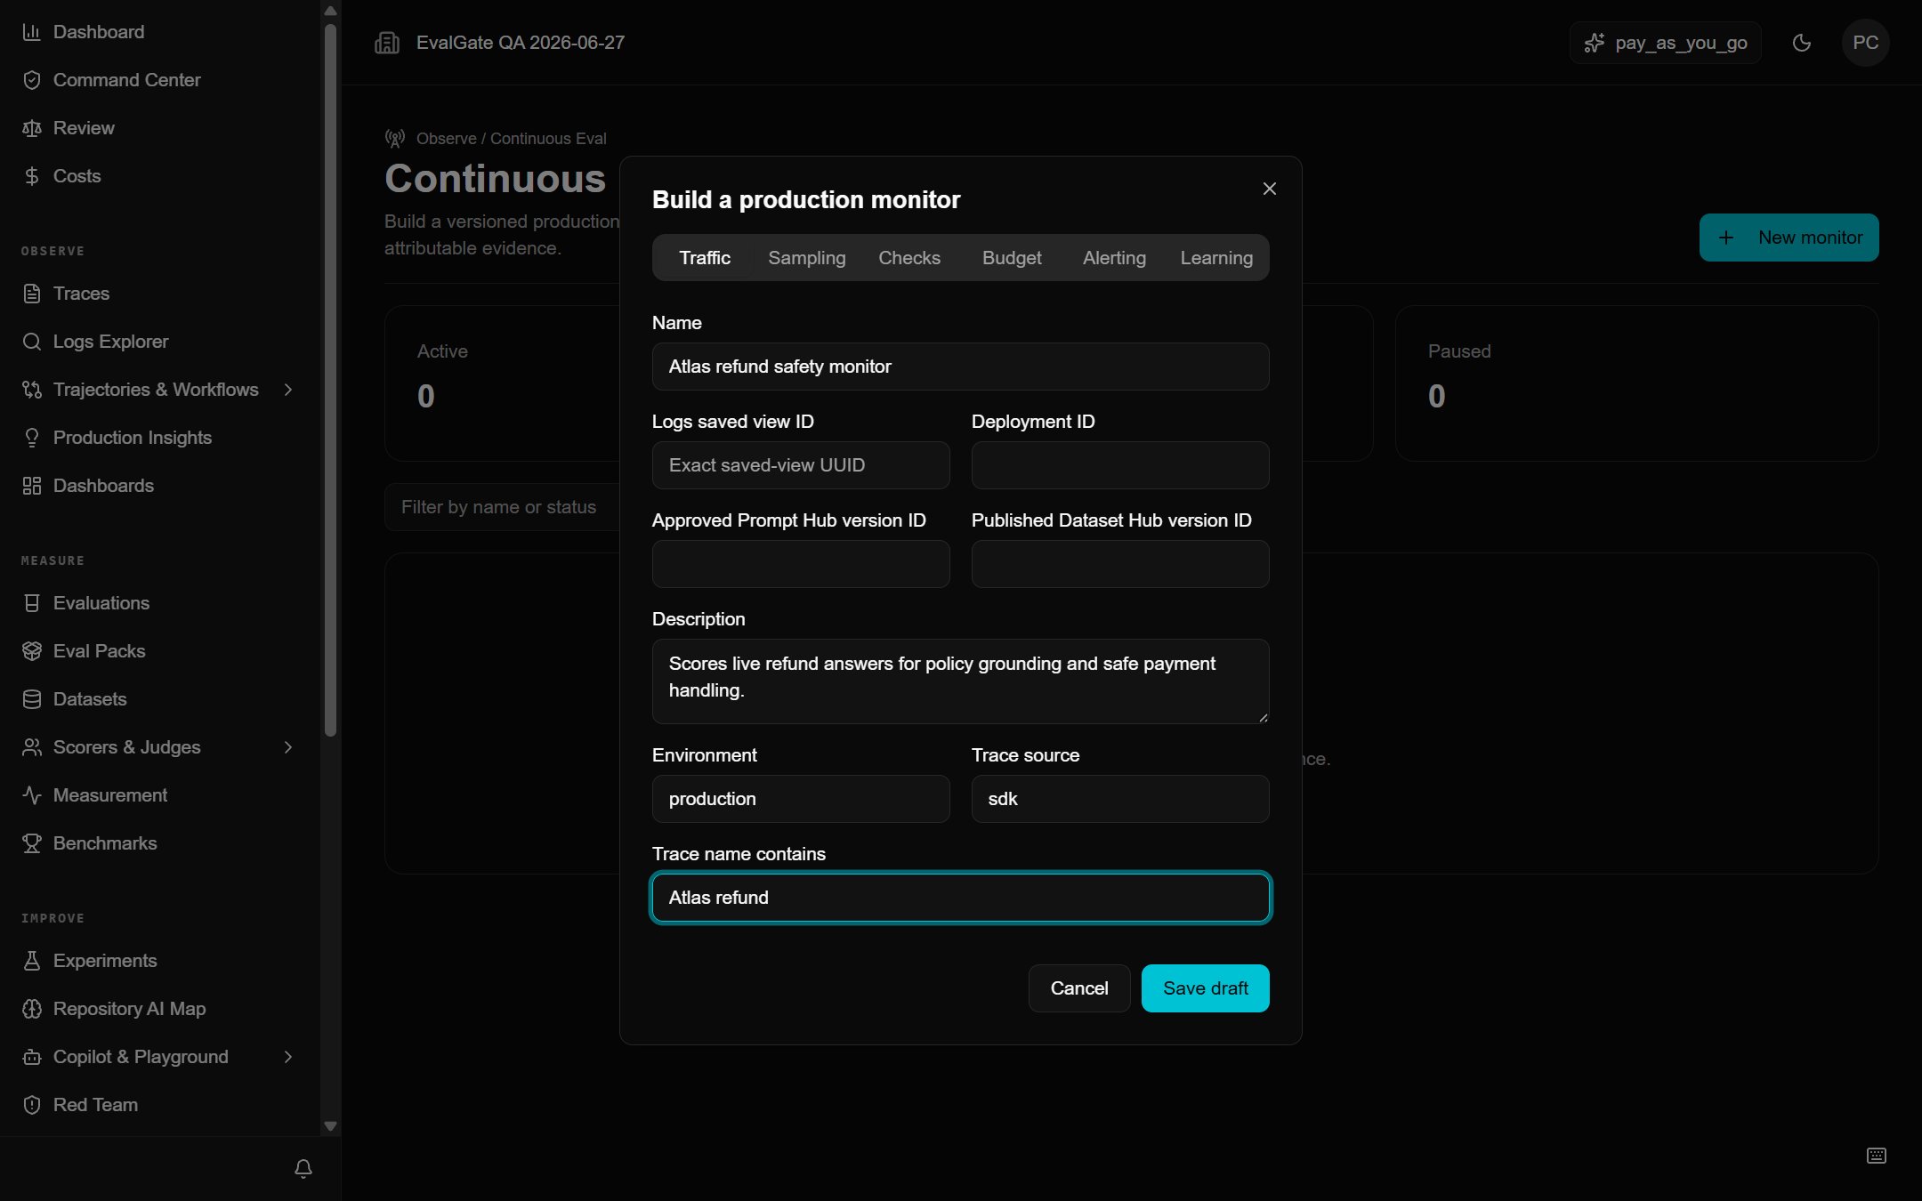The image size is (1922, 1201).
Task: Click the Dashboards grid icon
Action: point(32,486)
